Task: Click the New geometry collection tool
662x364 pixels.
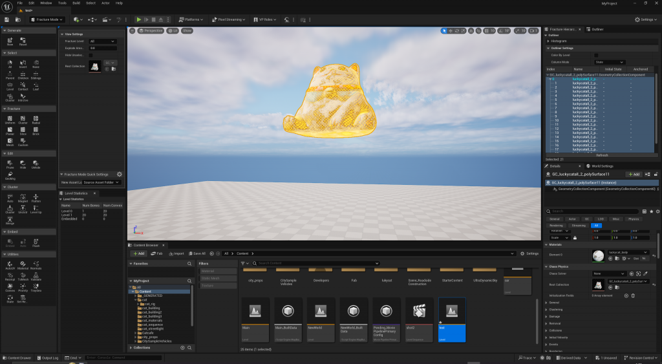Action: click(10, 41)
